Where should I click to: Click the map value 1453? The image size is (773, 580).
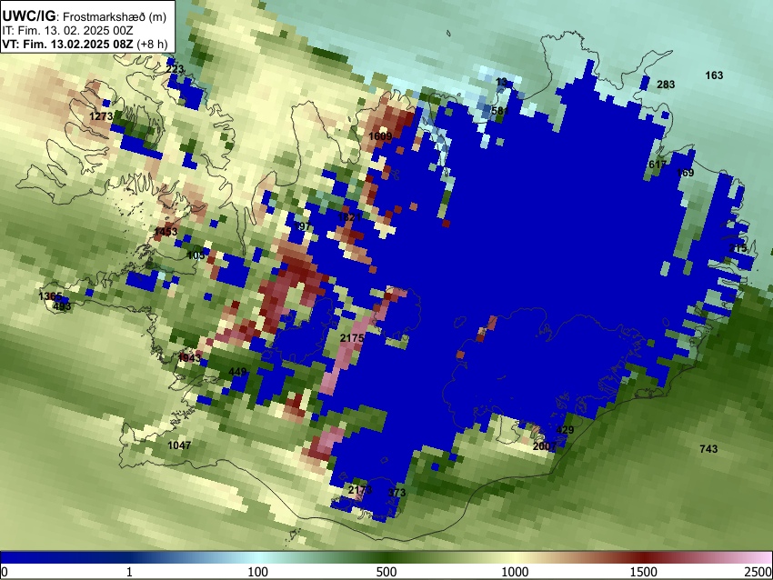166,232
